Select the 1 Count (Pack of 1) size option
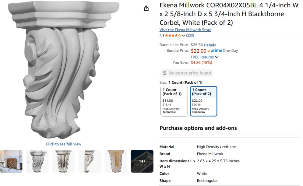The image size is (303, 186). (174, 101)
